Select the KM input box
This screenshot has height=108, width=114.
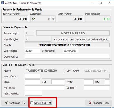pos(58,82)
